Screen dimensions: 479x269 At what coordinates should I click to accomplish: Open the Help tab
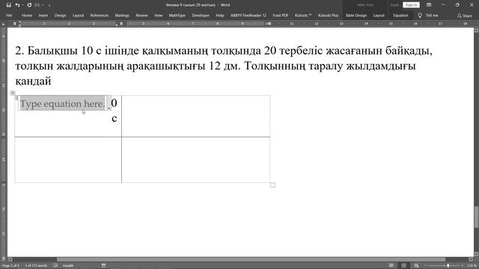(x=220, y=15)
